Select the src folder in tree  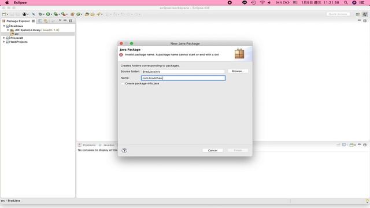click(17, 34)
